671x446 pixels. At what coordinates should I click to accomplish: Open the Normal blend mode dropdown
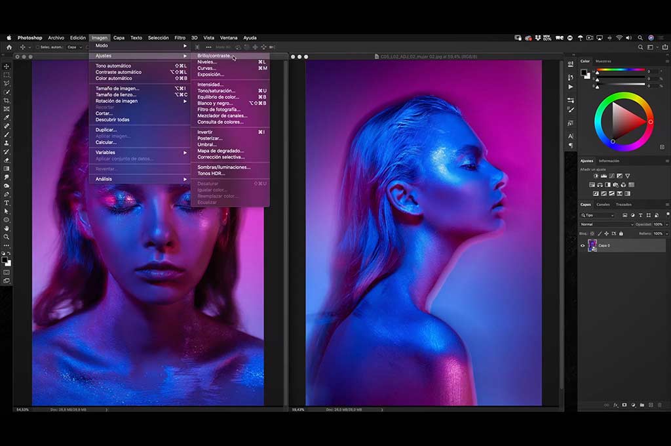[x=606, y=224]
